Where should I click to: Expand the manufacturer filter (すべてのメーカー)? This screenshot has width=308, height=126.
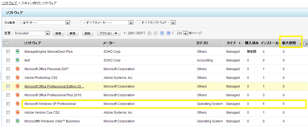click(x=131, y=23)
